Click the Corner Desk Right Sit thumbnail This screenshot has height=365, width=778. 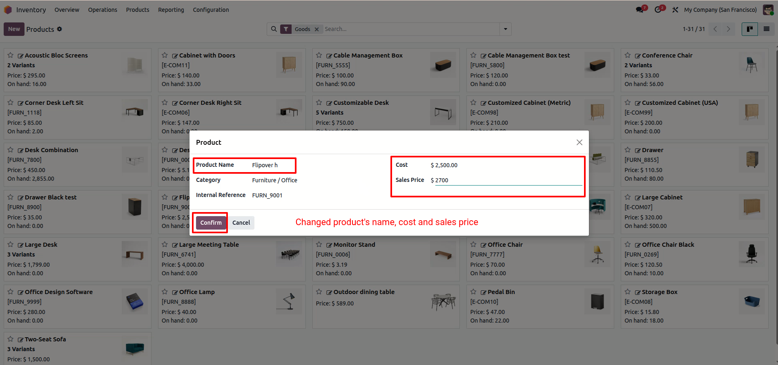tap(289, 112)
